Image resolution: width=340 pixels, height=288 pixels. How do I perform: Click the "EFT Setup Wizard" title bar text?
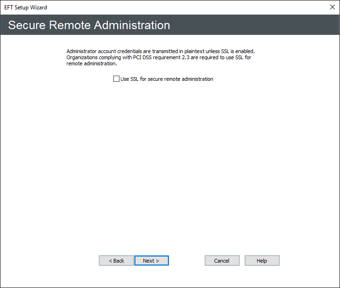point(25,8)
